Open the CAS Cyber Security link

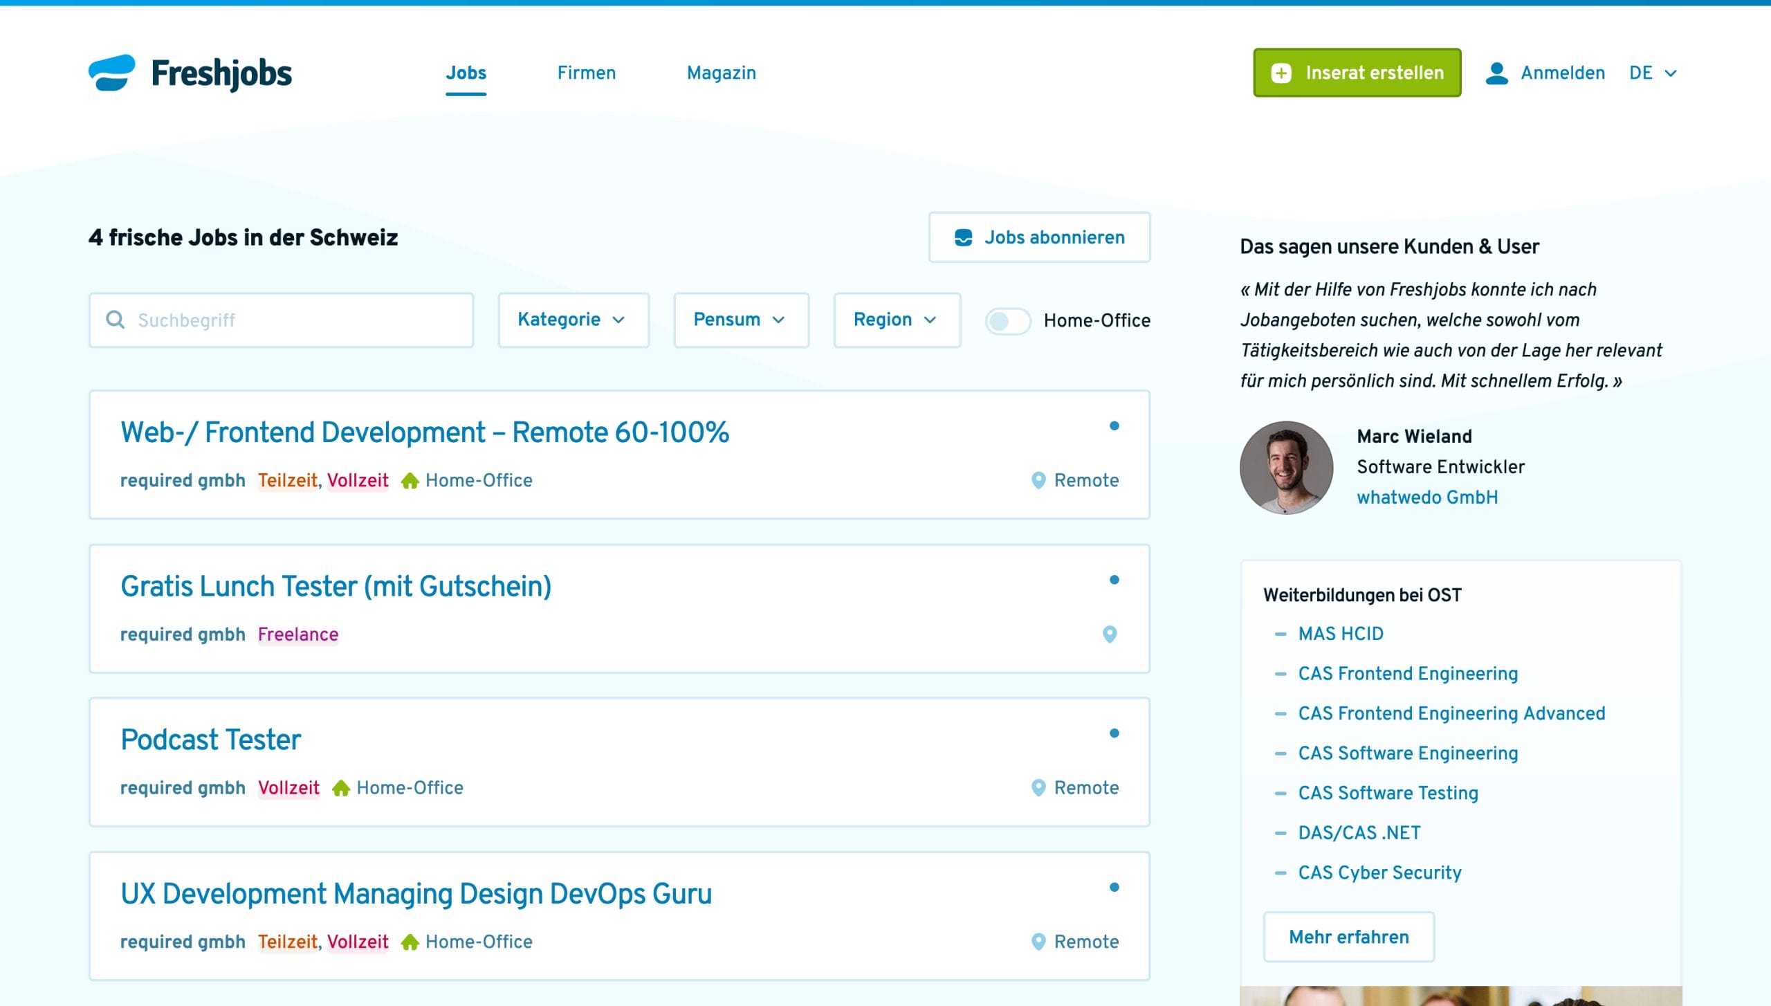click(x=1379, y=872)
